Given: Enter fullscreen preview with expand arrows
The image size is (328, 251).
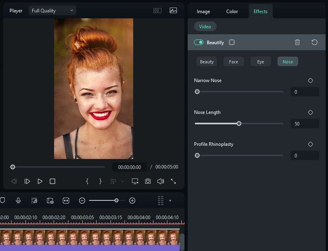Looking at the screenshot, I should 173,181.
